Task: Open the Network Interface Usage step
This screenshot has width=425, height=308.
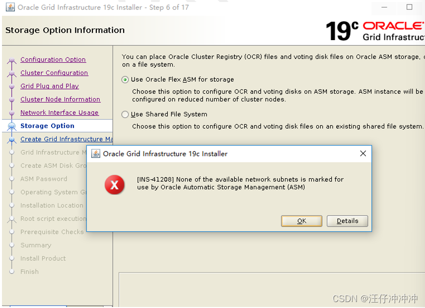Action: pyautogui.click(x=59, y=112)
